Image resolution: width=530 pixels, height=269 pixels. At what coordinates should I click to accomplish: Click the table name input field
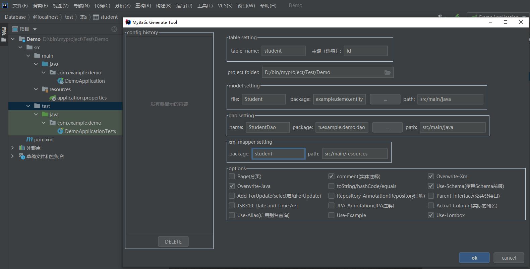coord(283,51)
